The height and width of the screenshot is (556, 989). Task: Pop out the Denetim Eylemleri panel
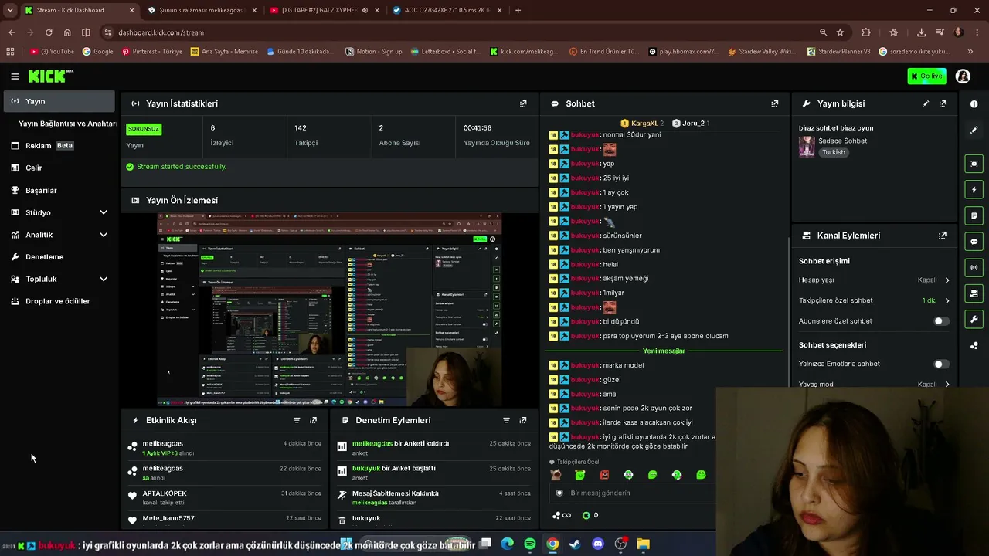[x=523, y=420]
